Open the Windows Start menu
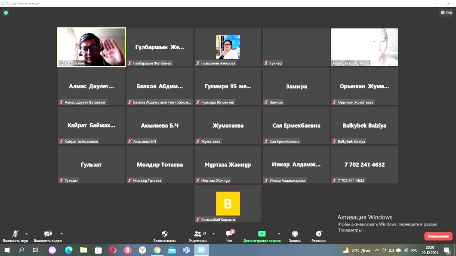456x256 pixels. pyautogui.click(x=7, y=250)
